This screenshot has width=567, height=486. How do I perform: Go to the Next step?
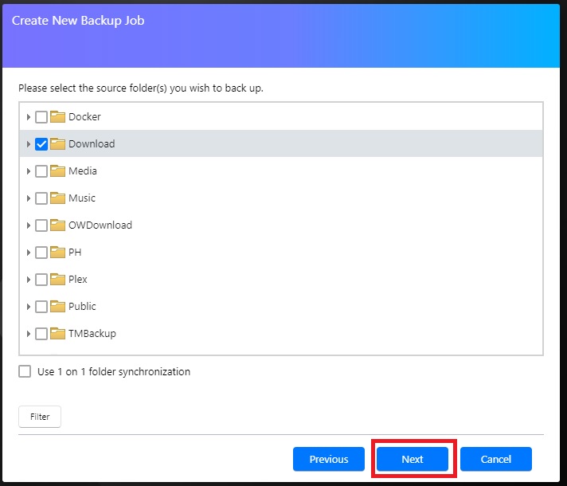(x=413, y=459)
